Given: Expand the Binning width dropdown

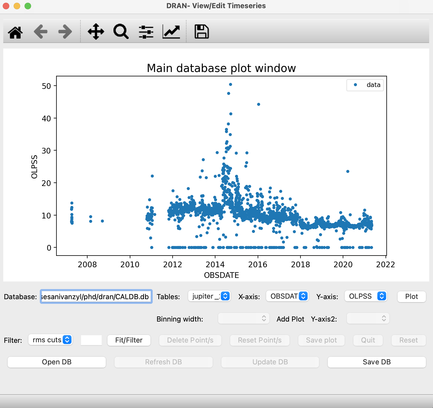Looking at the screenshot, I should coord(244,319).
